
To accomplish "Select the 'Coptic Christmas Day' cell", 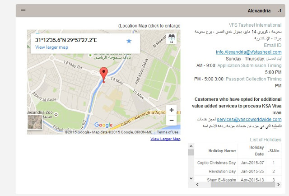I will point(216,163).
